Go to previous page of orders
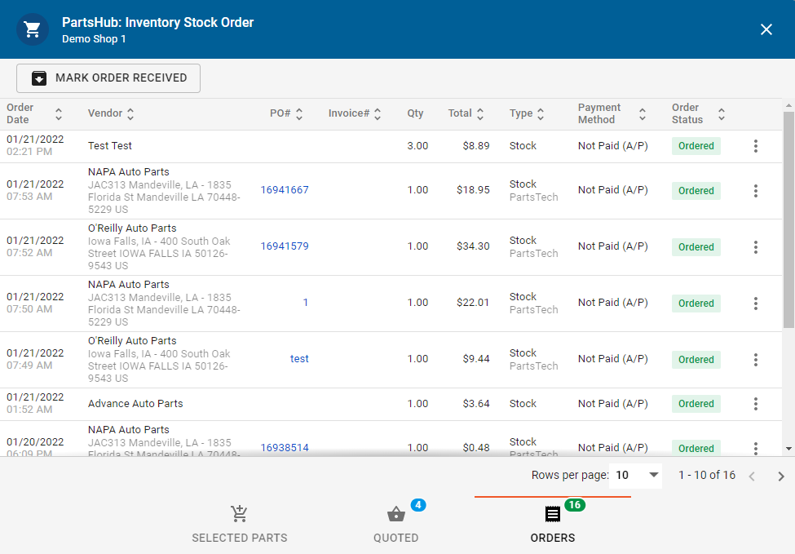 (x=752, y=476)
